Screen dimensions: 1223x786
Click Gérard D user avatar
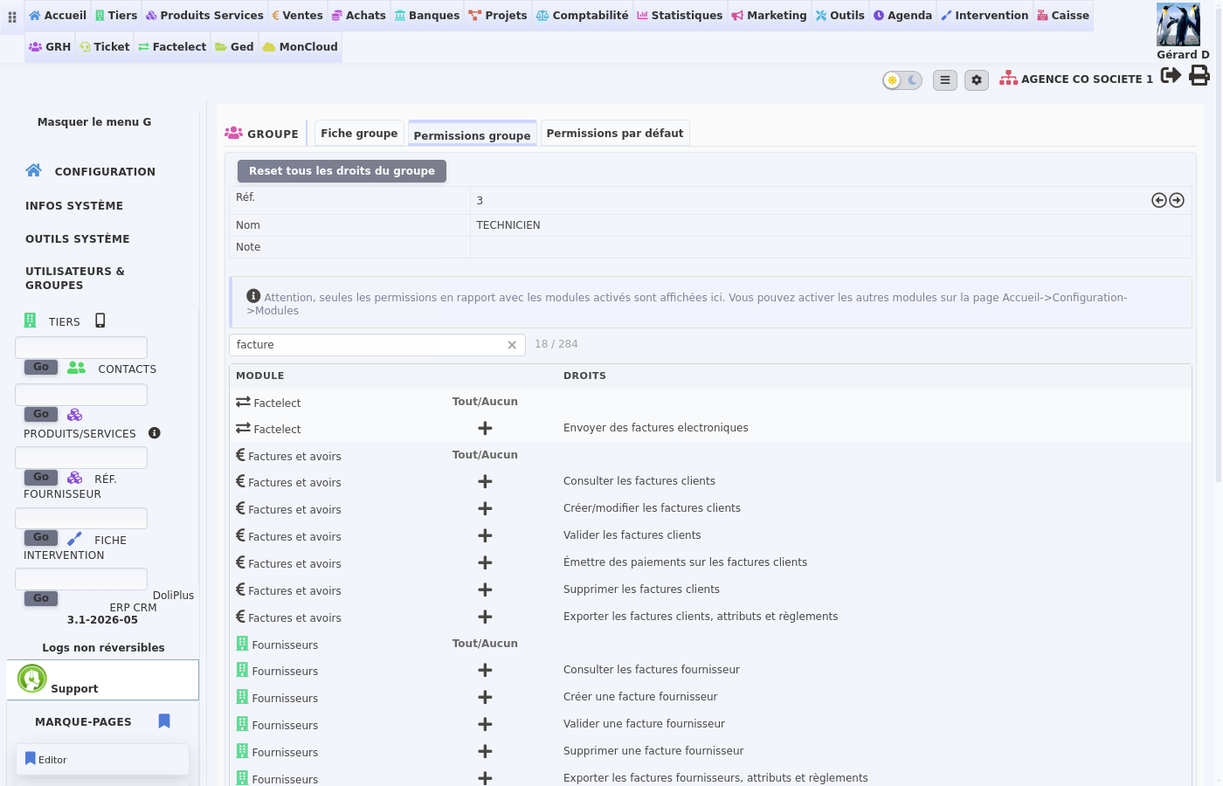coord(1178,24)
